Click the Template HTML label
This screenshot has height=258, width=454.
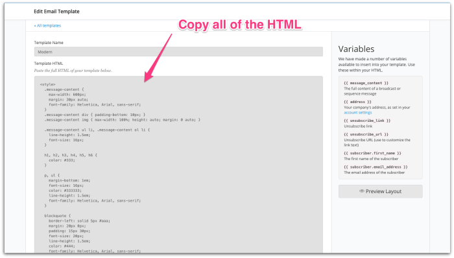[x=49, y=64]
